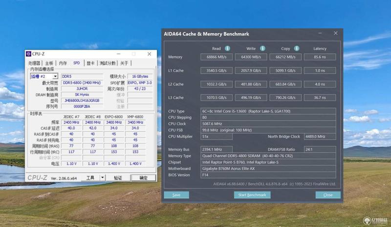This screenshot has height=227, width=391.
Task: Click the Read info icon in AIDA64
Action: tap(227, 48)
